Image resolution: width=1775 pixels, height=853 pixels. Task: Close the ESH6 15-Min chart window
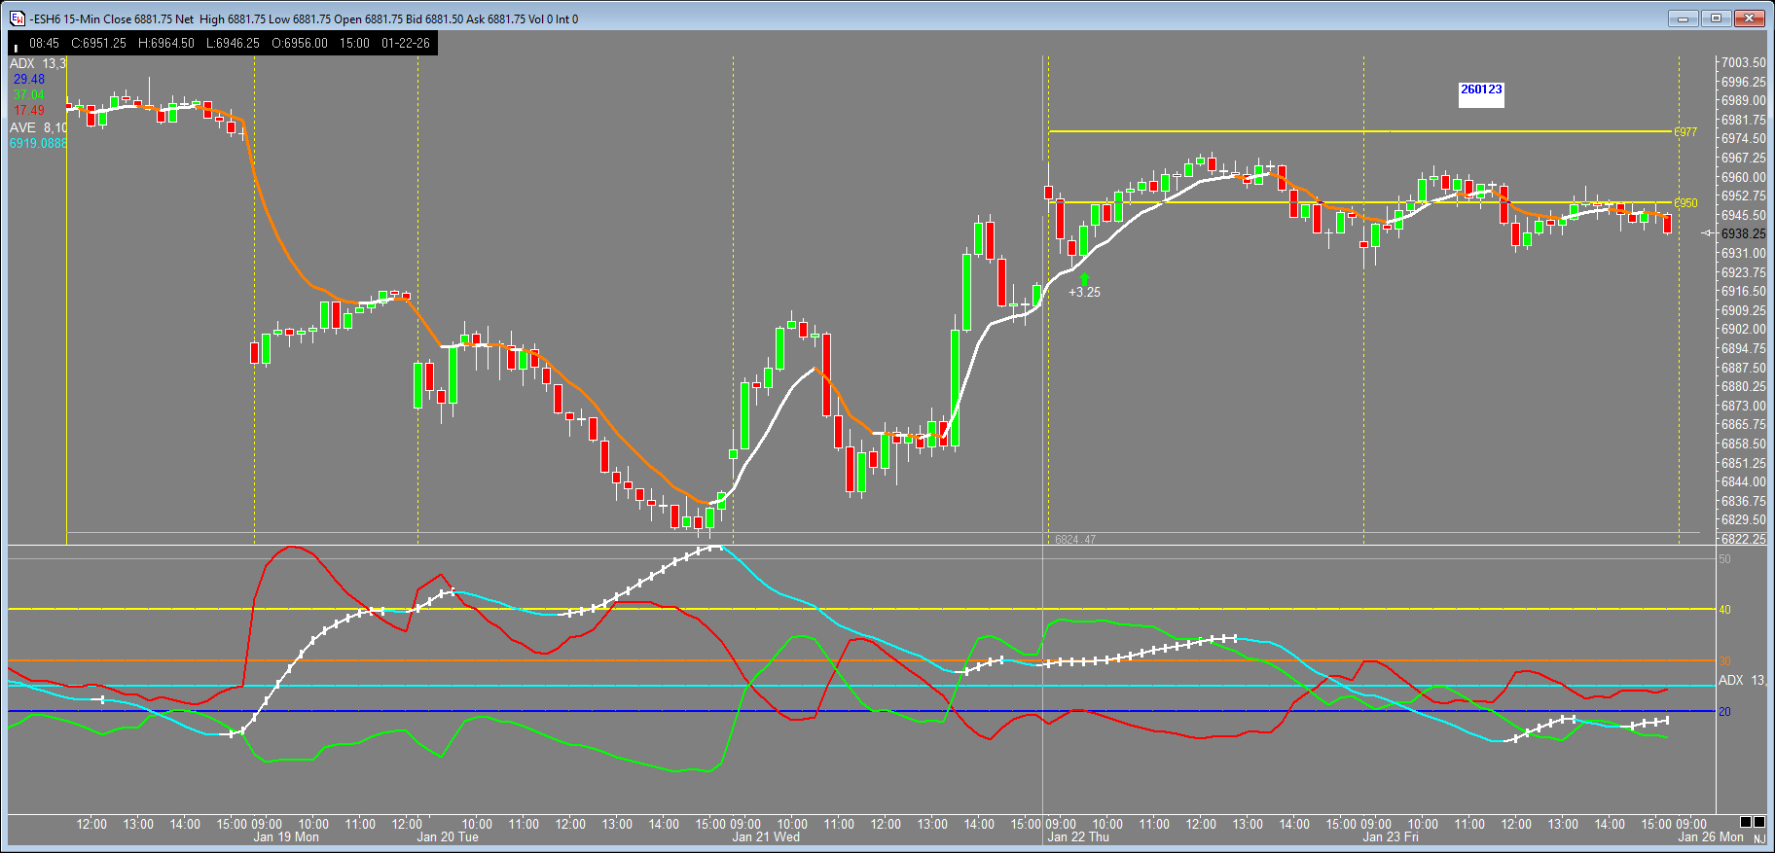(1750, 18)
